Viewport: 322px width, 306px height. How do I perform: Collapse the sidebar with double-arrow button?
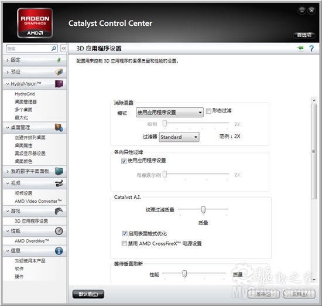[x=64, y=49]
